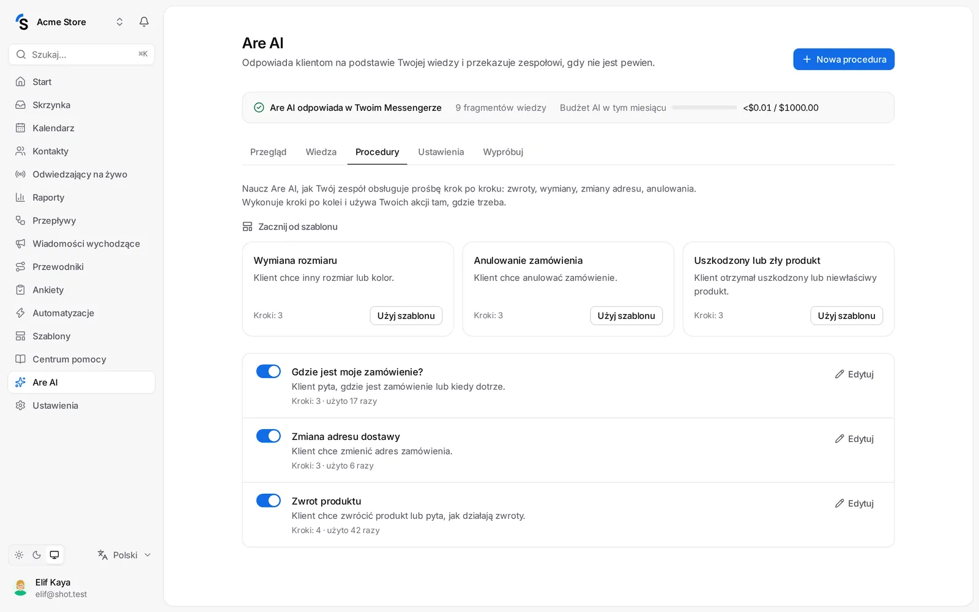Click the Nowa procedura button
The width and height of the screenshot is (979, 612).
pyautogui.click(x=844, y=59)
